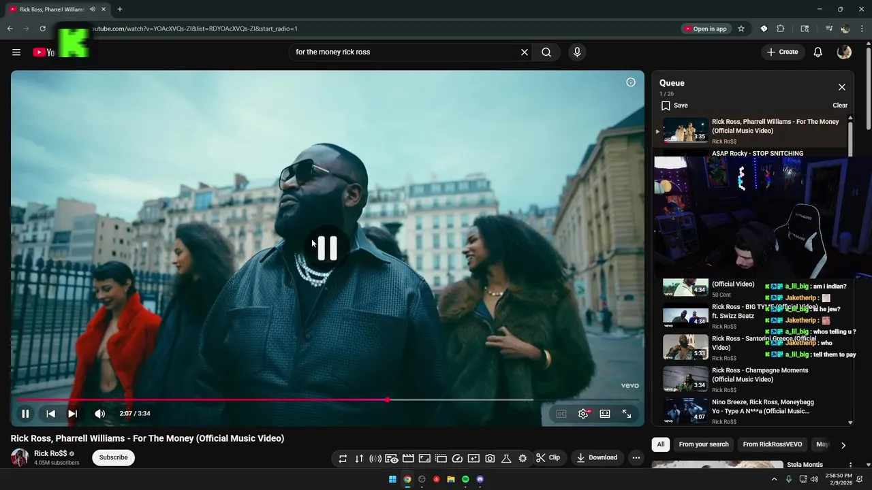Mute the video volume

[x=99, y=414]
